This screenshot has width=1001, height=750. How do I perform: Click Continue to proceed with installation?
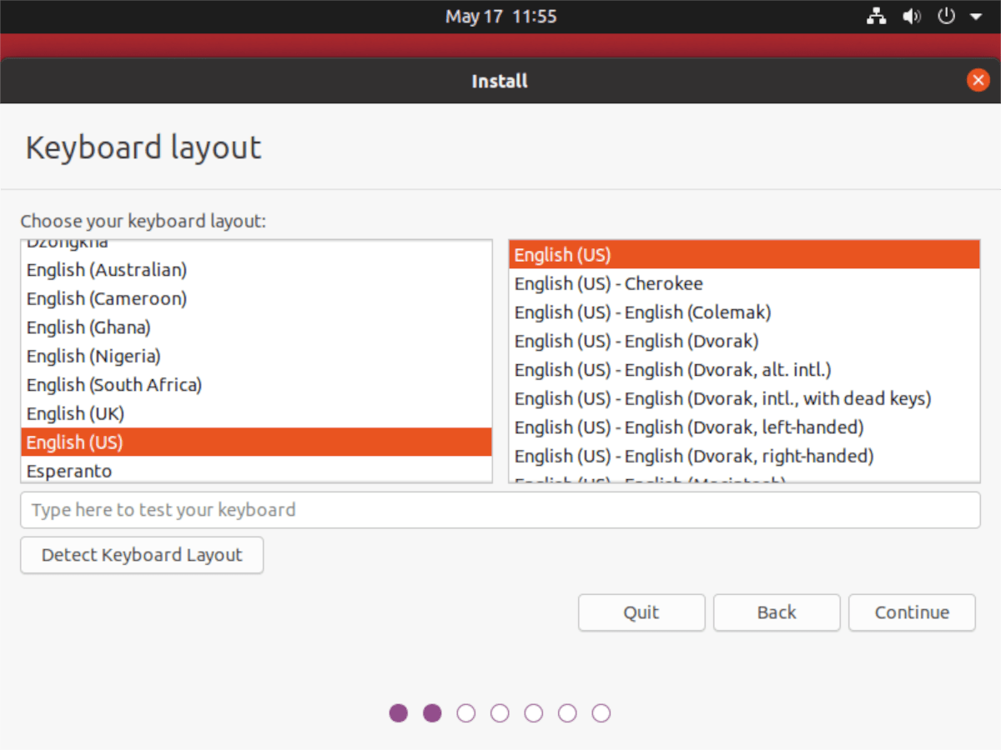[x=912, y=612]
